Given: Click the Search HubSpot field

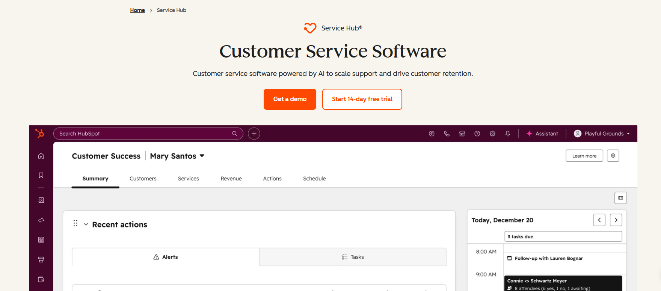Looking at the screenshot, I should (x=145, y=133).
